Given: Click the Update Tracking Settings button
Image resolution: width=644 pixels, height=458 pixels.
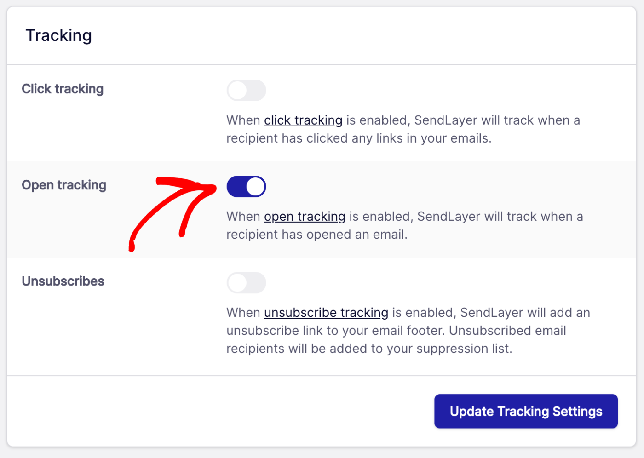Looking at the screenshot, I should [526, 411].
